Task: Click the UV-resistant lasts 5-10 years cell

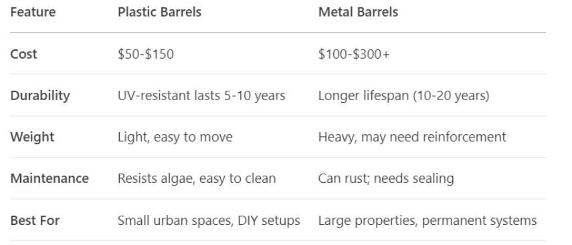Action: point(201,95)
